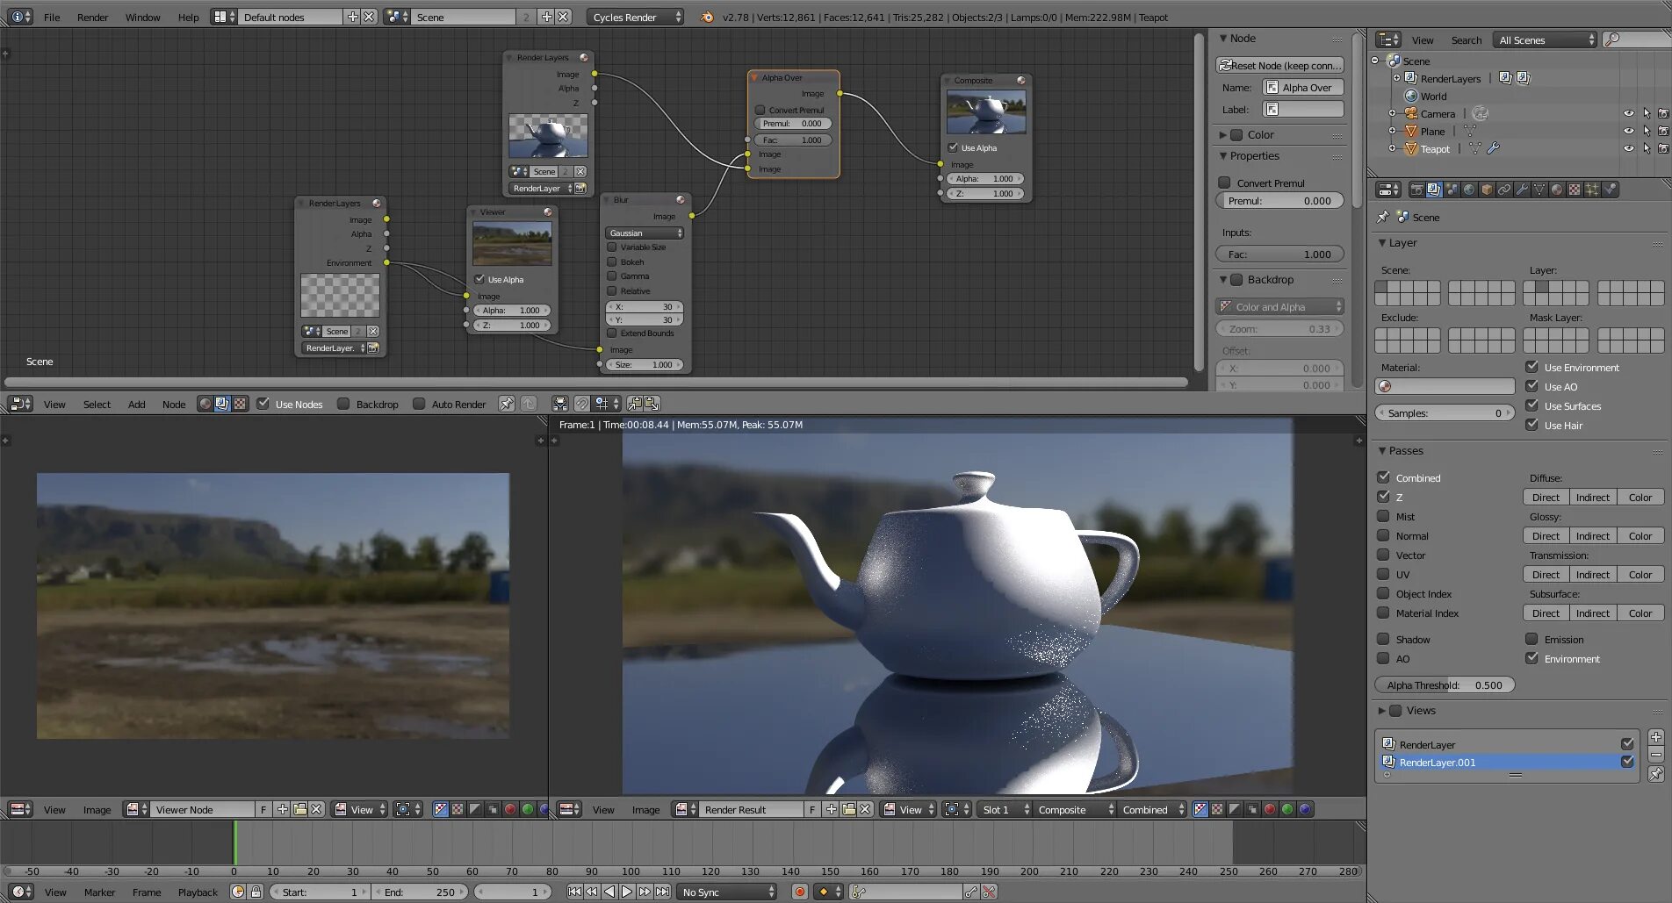The image size is (1672, 903).
Task: Click the Reset Node button
Action: (1279, 65)
